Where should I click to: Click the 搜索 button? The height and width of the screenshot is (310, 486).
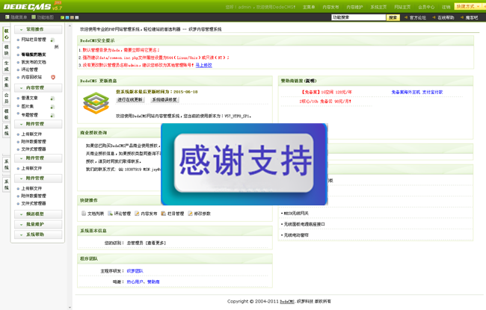pos(393,18)
